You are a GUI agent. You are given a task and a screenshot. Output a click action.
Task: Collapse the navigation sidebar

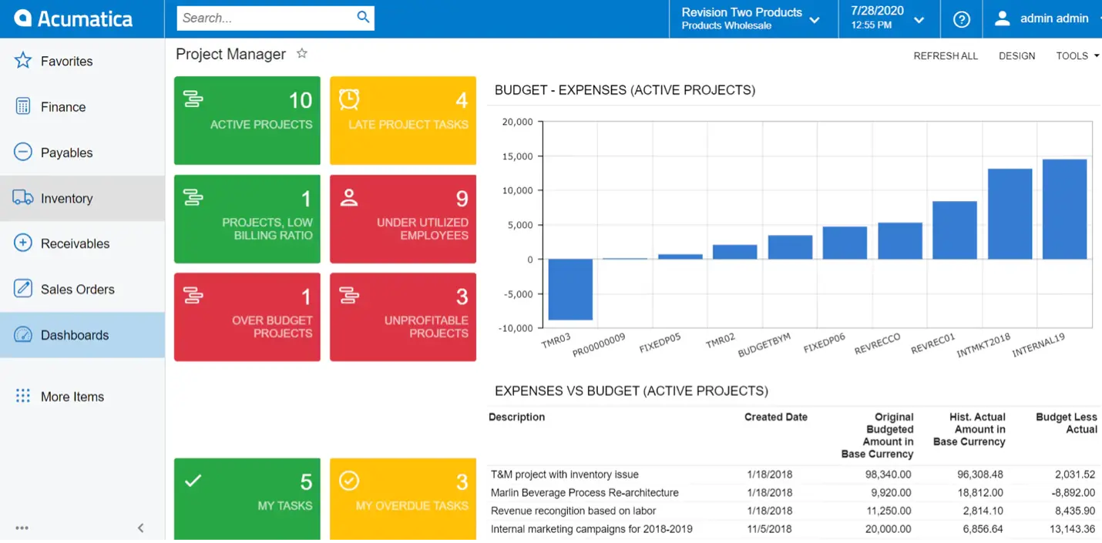click(140, 528)
